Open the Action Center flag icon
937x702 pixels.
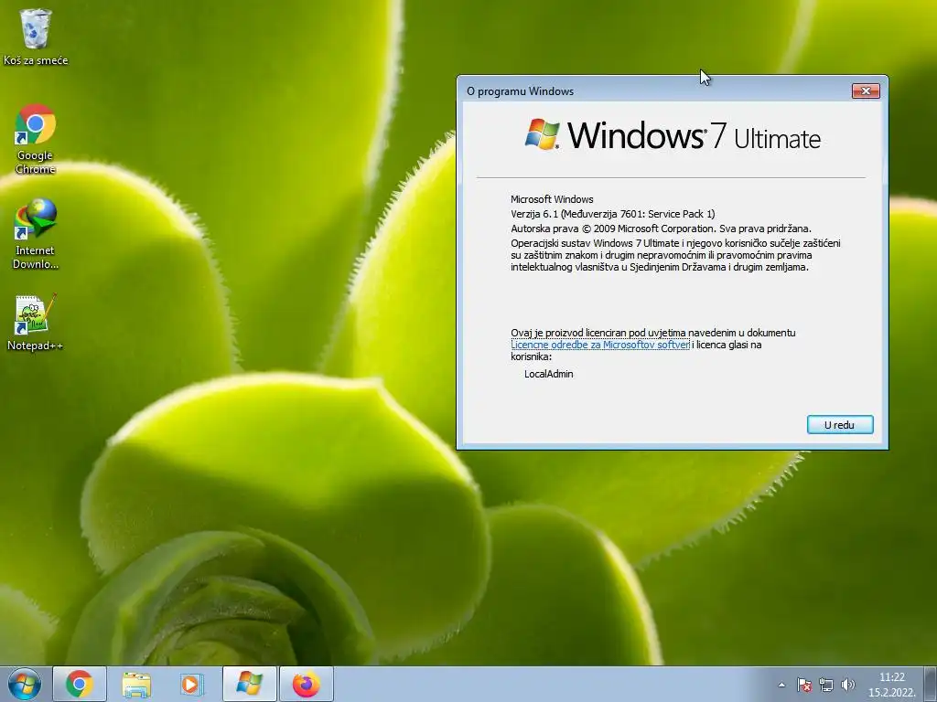click(804, 685)
